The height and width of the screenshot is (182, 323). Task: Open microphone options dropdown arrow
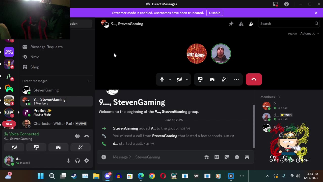(170, 79)
